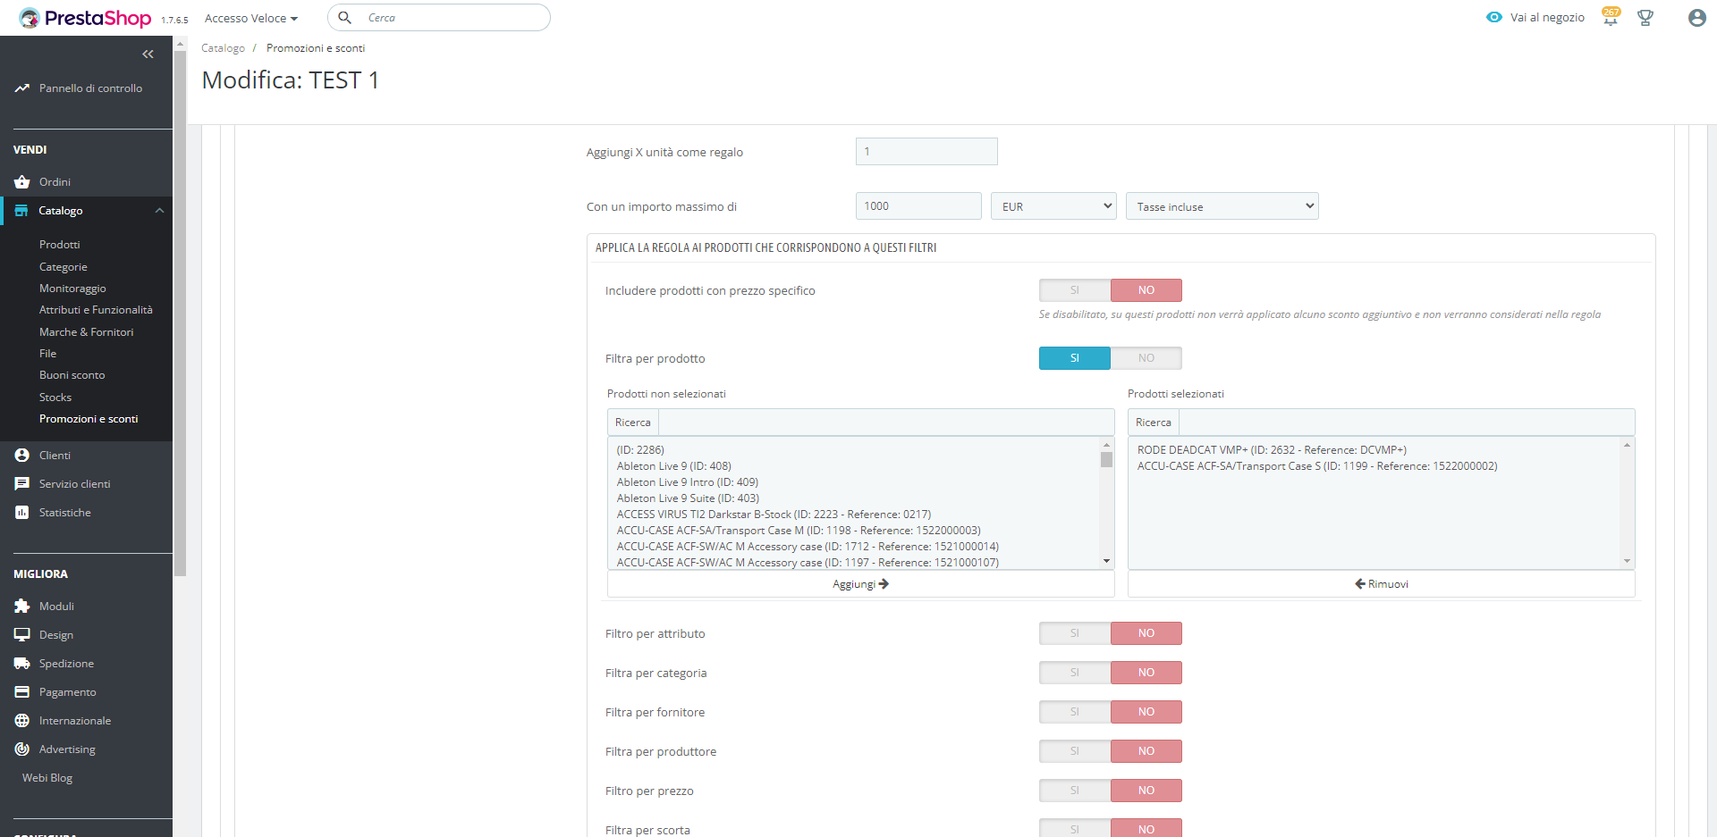Click the Ricerca field for Prodotti selezionati
Screen dimensions: 1717x837
(x=1407, y=423)
